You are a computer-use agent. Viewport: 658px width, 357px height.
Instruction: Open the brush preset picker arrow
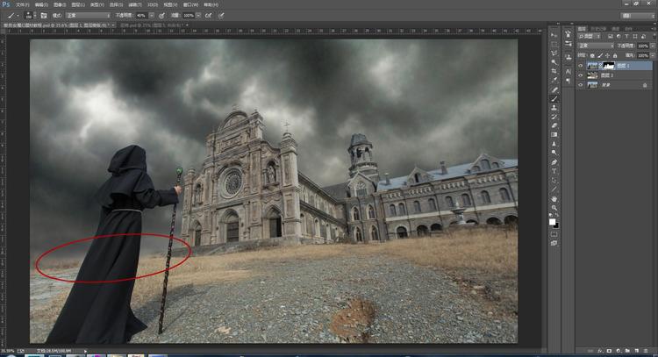tap(34, 16)
